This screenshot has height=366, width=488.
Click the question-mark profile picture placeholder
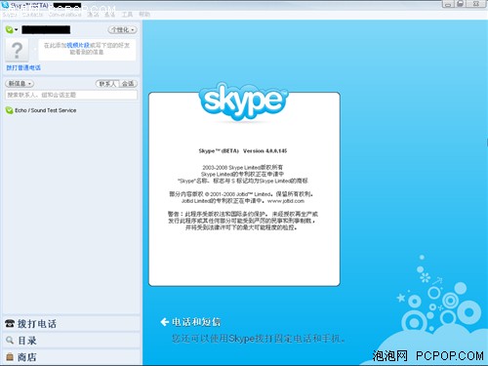tap(17, 51)
